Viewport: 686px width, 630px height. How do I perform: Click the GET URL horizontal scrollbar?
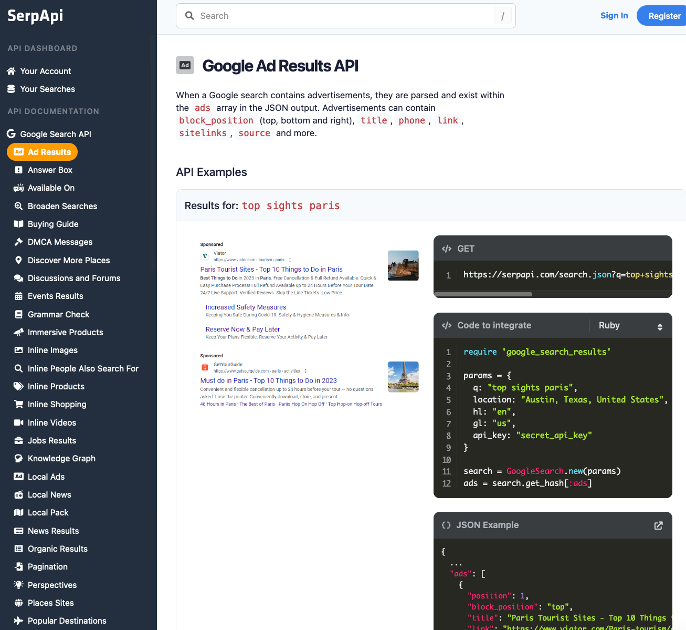483,294
